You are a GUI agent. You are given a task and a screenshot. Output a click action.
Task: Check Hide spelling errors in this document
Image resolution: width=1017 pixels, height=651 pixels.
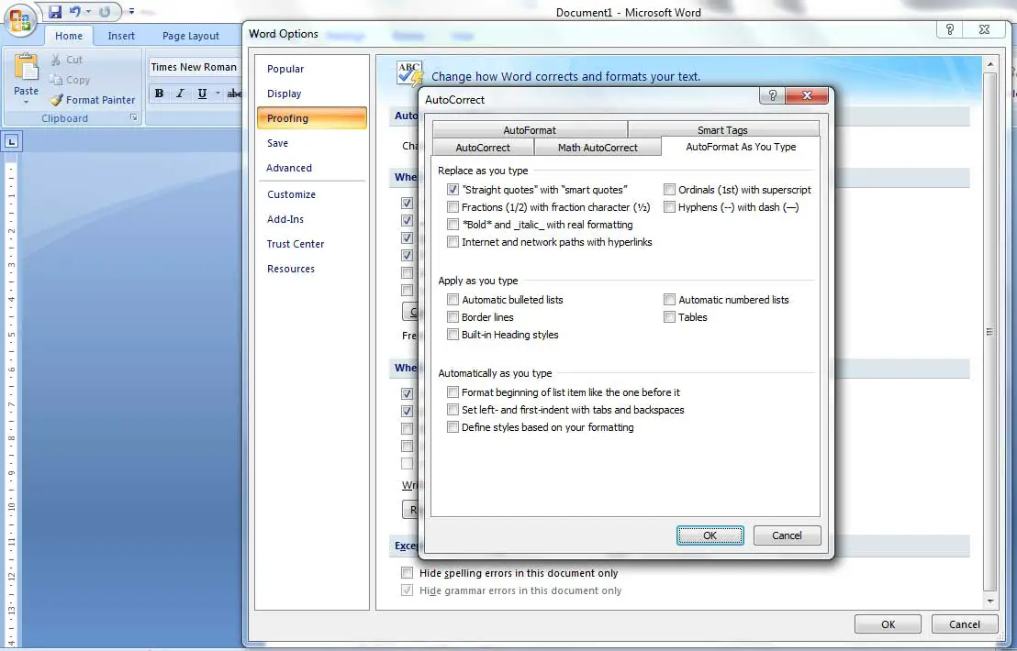pyautogui.click(x=407, y=573)
